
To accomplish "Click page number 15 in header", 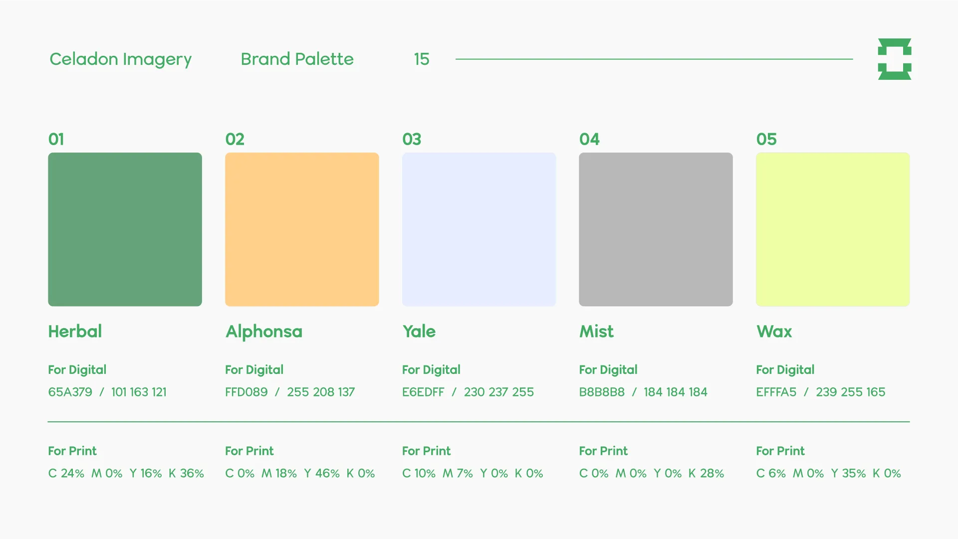I will pos(422,59).
